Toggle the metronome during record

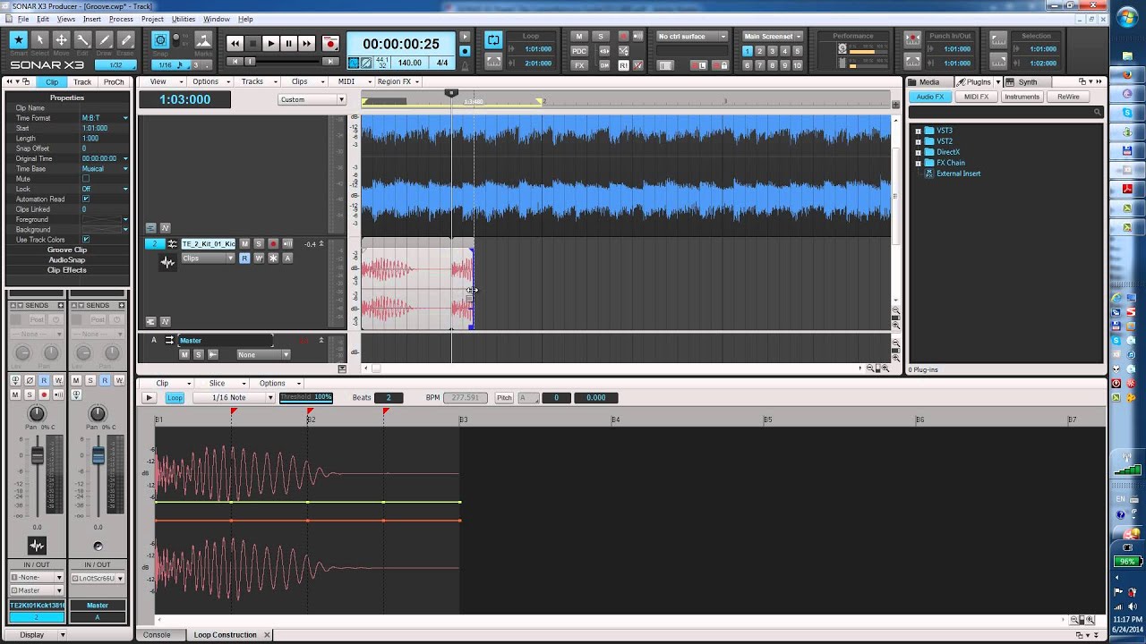click(x=464, y=51)
